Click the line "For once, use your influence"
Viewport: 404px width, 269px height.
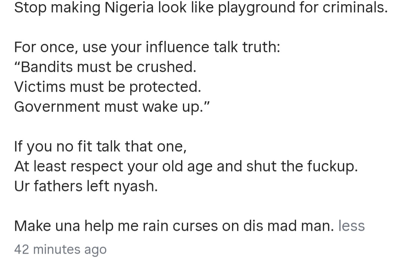point(147,47)
